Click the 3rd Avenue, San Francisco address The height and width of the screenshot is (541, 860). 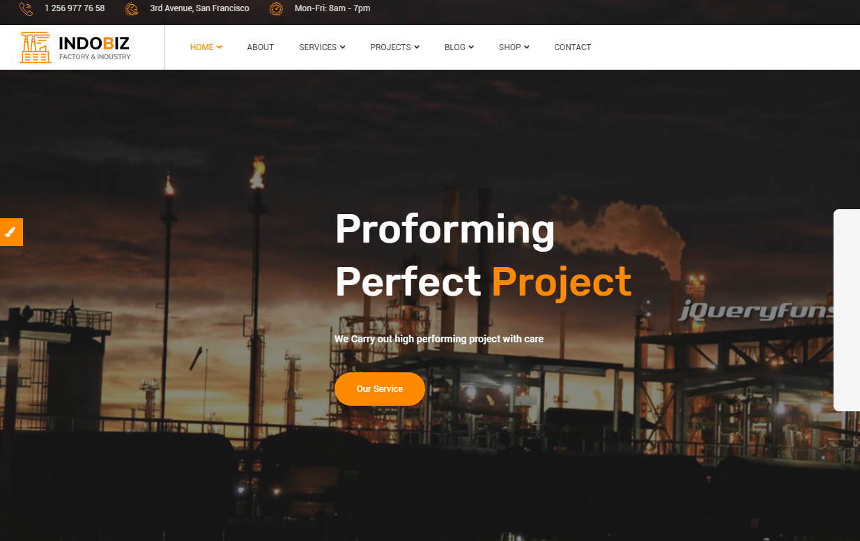pos(199,8)
